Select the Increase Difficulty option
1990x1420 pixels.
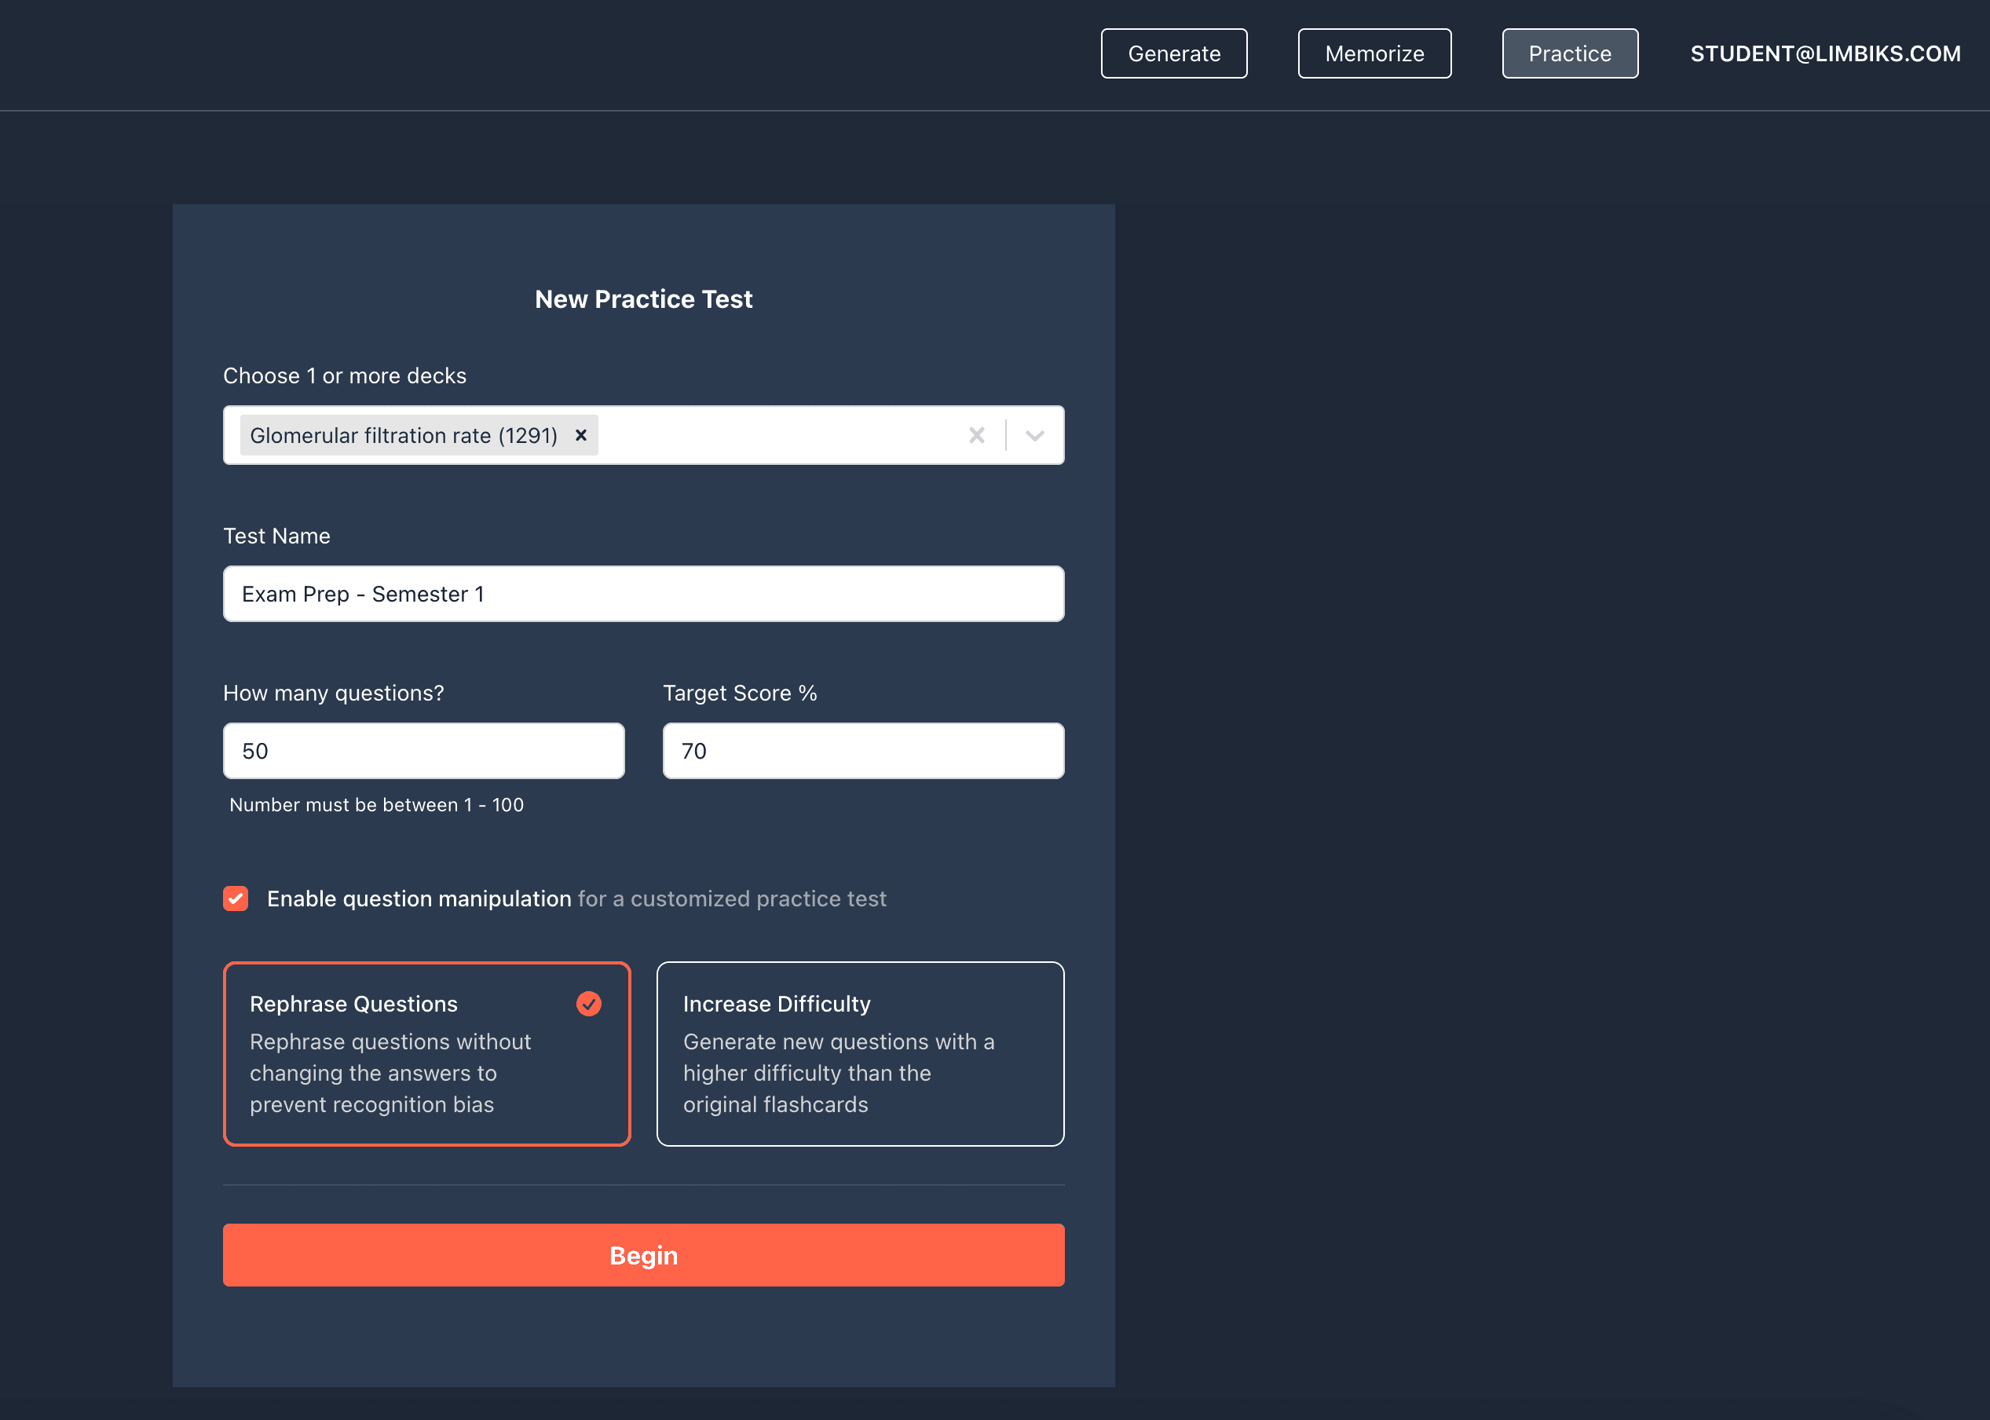[861, 1054]
